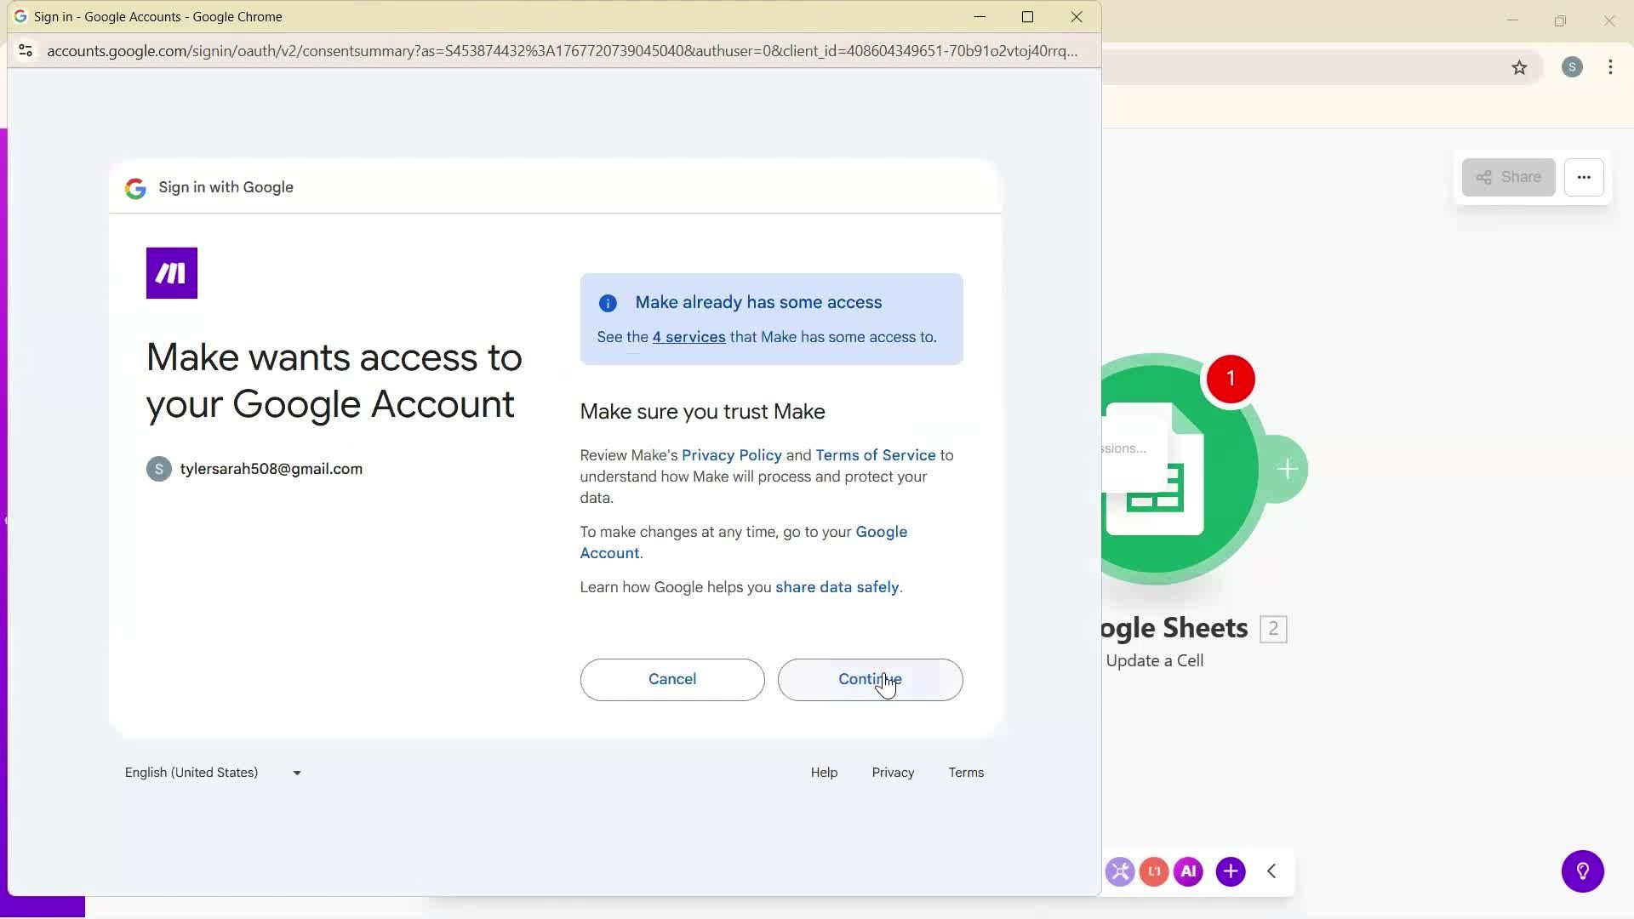
Task: Bookmark the page using the star icon
Action: pos(1521,67)
